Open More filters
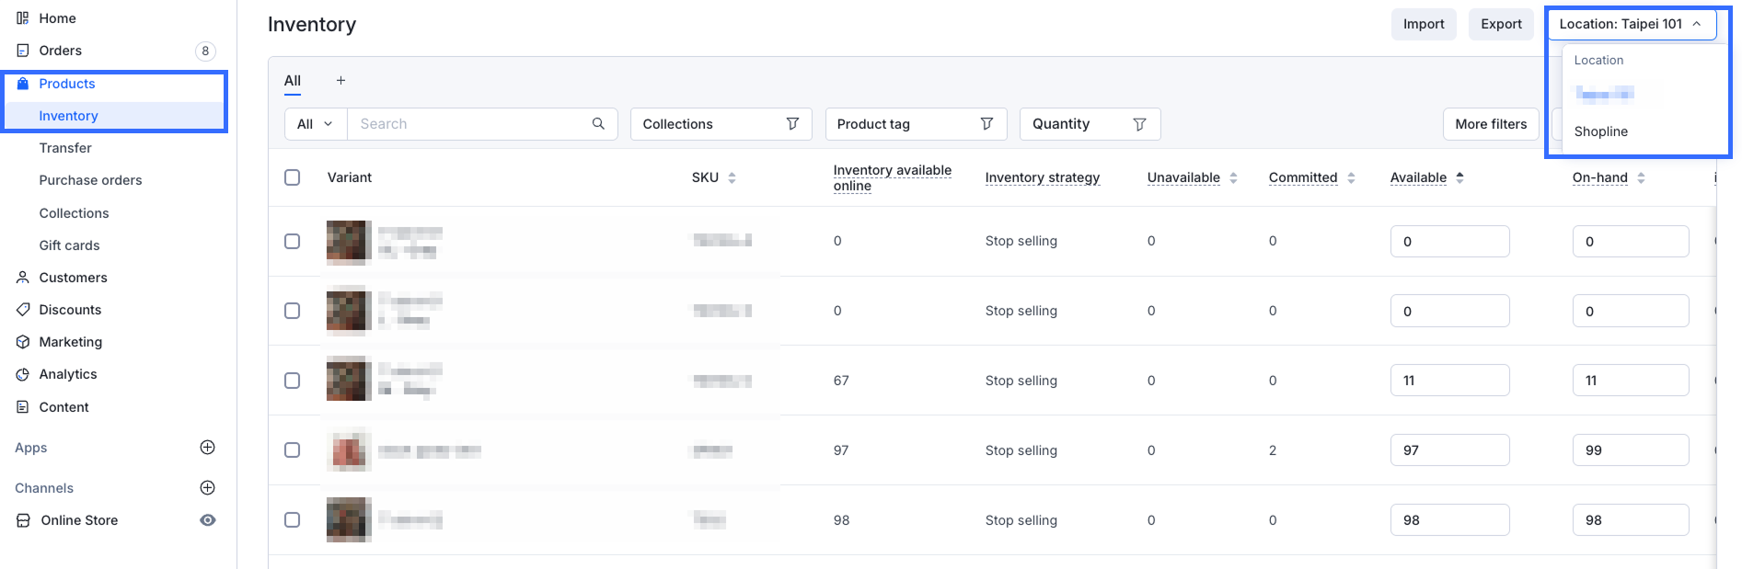The height and width of the screenshot is (569, 1742). tap(1490, 124)
